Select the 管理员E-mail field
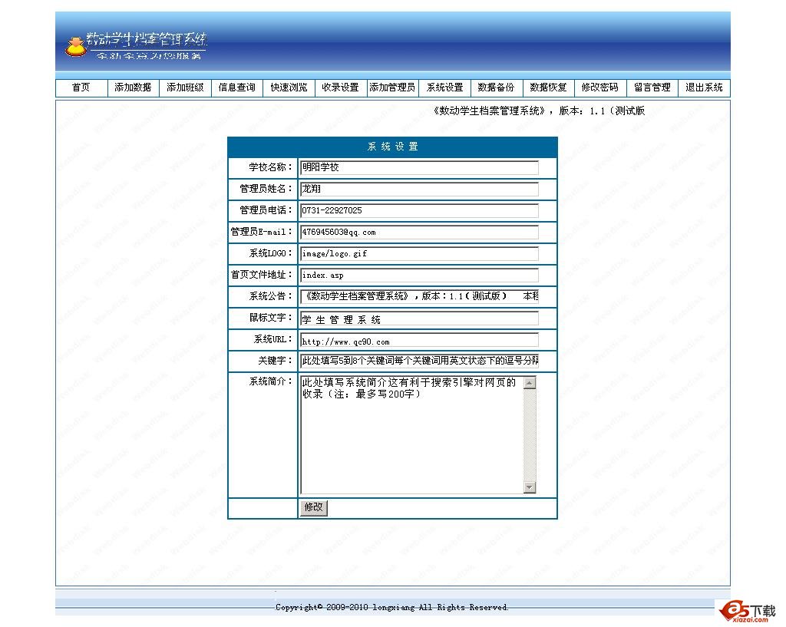The width and height of the screenshot is (786, 627). point(419,232)
